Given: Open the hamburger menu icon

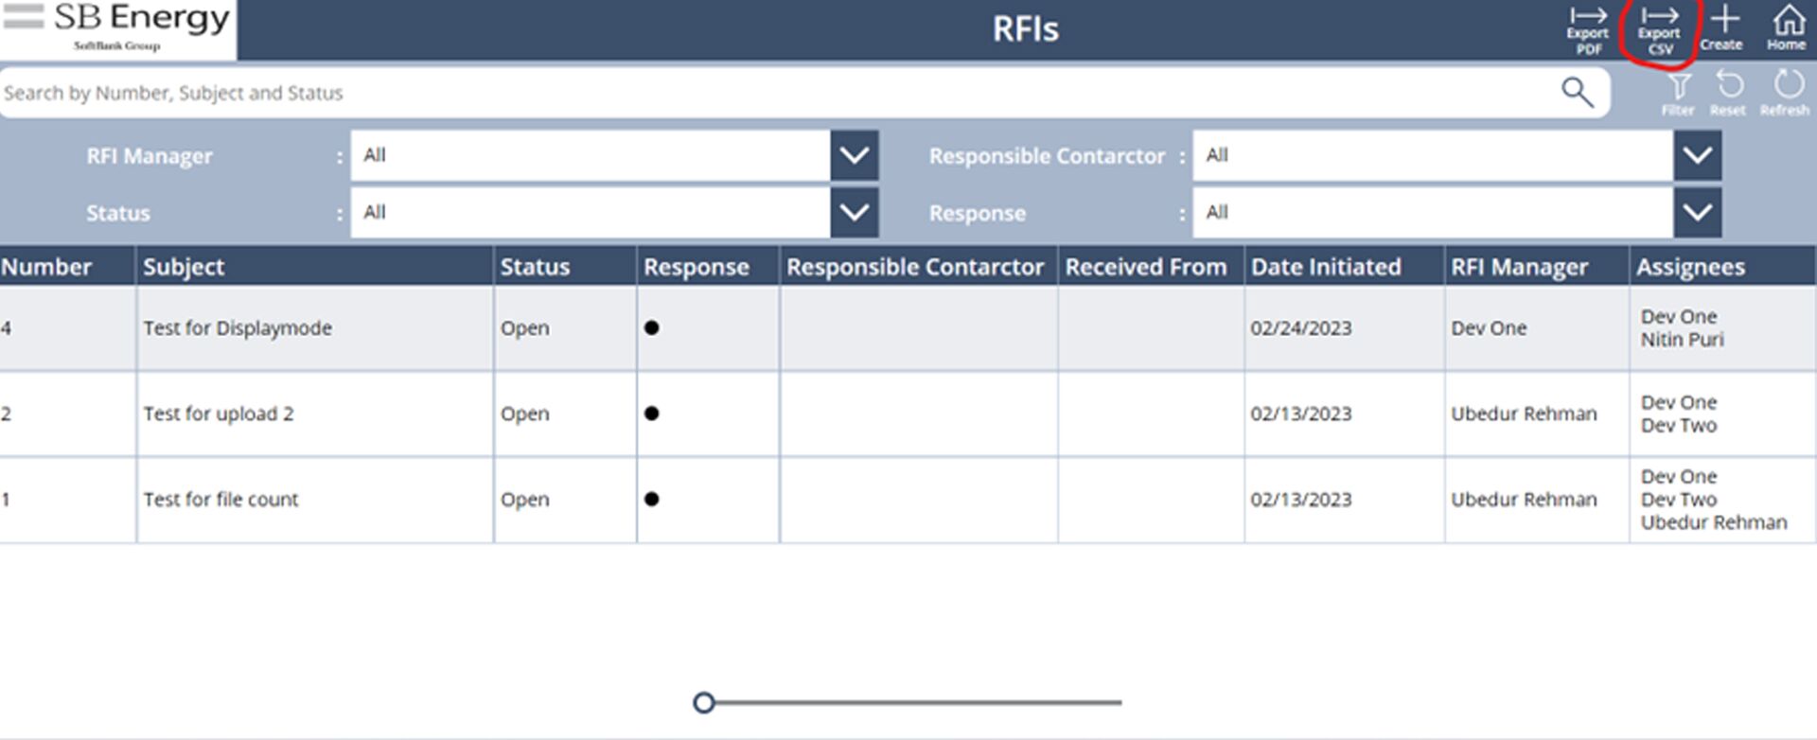Looking at the screenshot, I should (x=24, y=16).
